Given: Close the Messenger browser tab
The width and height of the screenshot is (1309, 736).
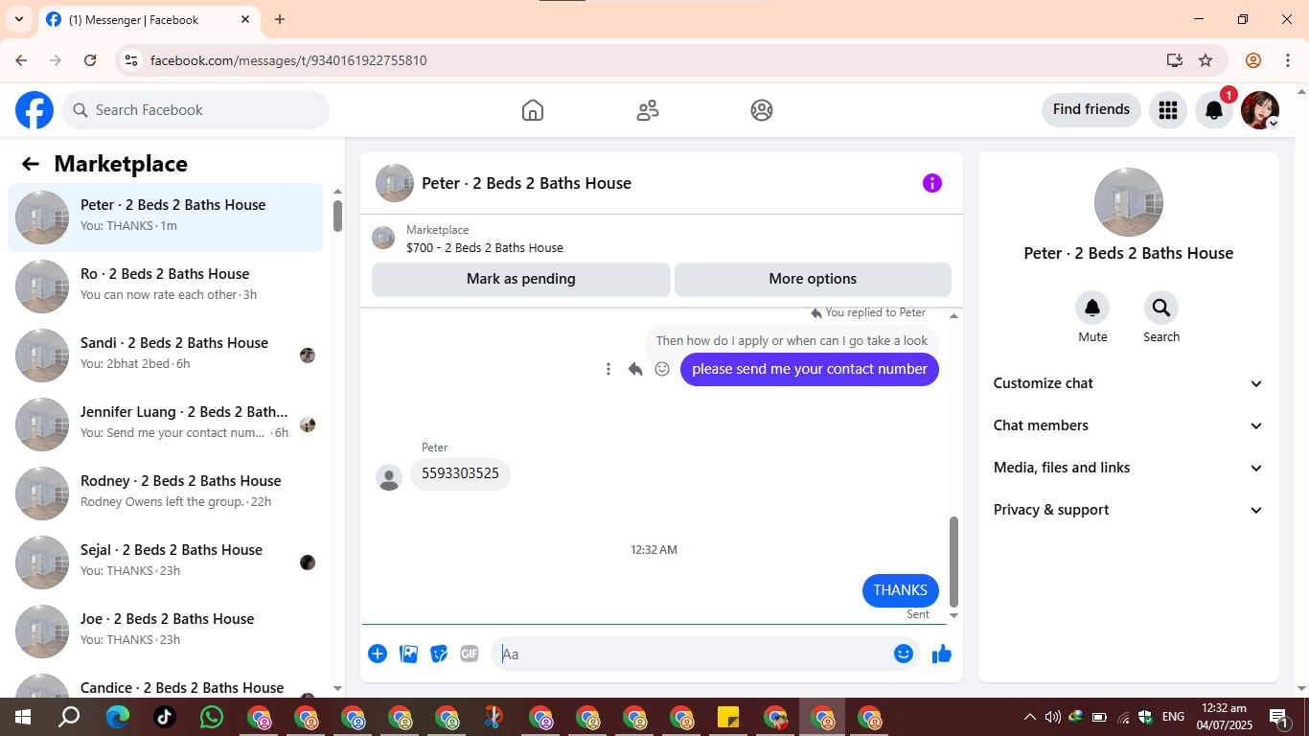Looking at the screenshot, I should [x=245, y=19].
